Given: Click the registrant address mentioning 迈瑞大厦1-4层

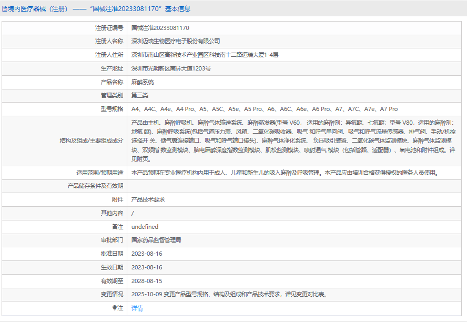Looking at the screenshot, I should click(205, 55).
